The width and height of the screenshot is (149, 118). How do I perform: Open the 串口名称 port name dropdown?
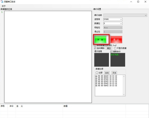coord(125,15)
